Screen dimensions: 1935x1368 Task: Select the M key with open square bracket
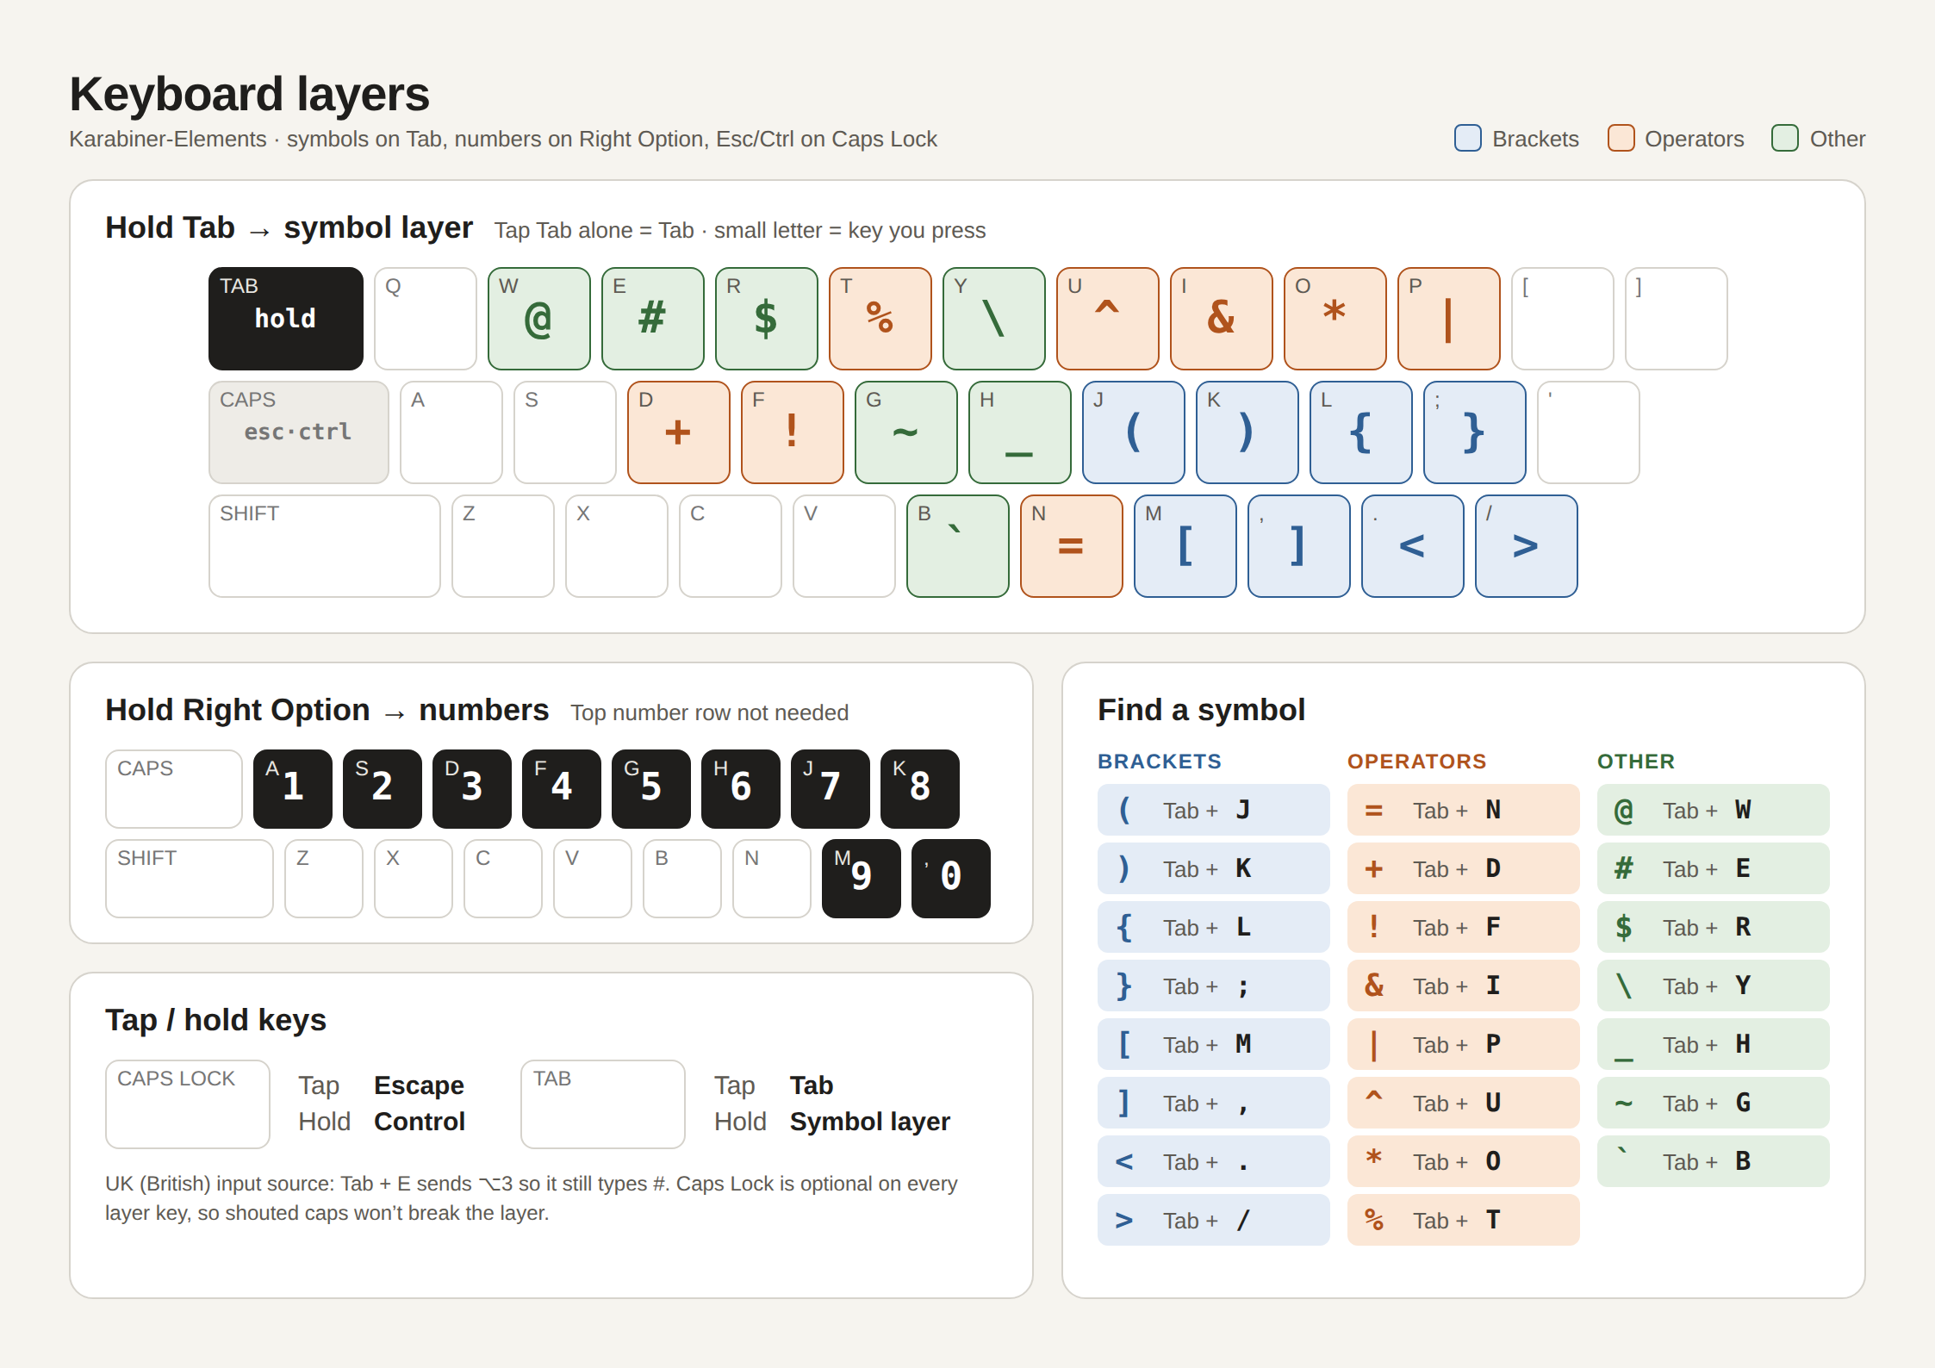point(1185,545)
